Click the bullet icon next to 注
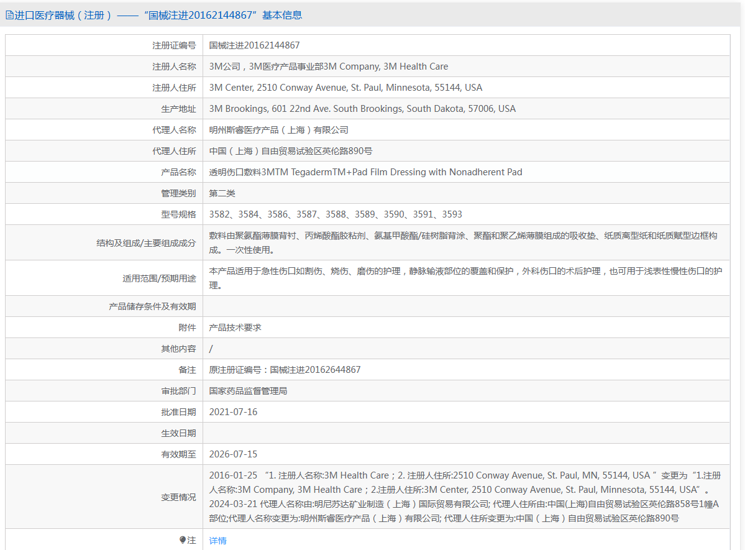Screen dimensions: 745x550 [183, 540]
